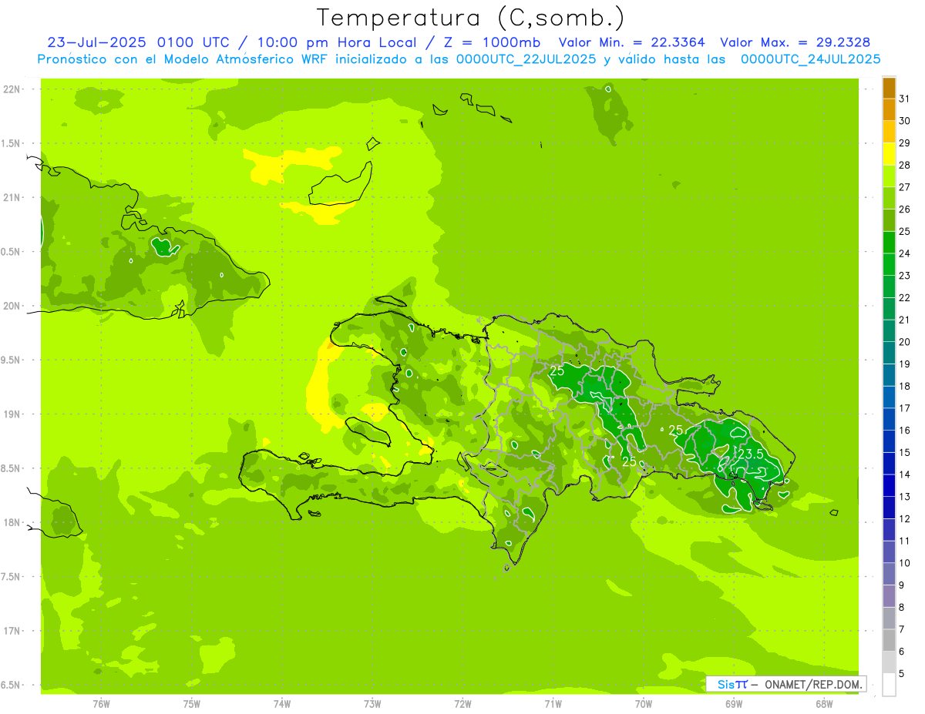925x714 pixels.
Task: Click the colorbar value "29"
Action: tap(904, 143)
